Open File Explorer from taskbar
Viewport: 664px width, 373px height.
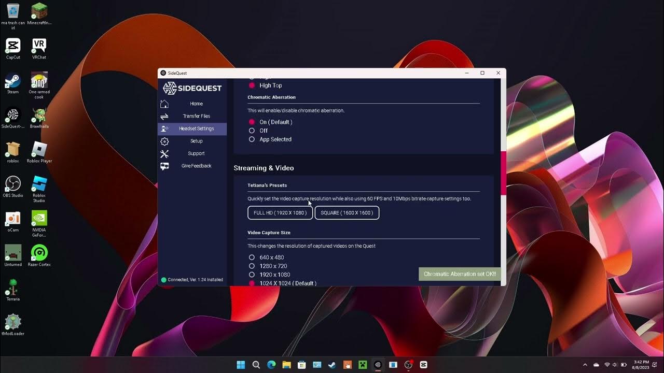pos(286,365)
